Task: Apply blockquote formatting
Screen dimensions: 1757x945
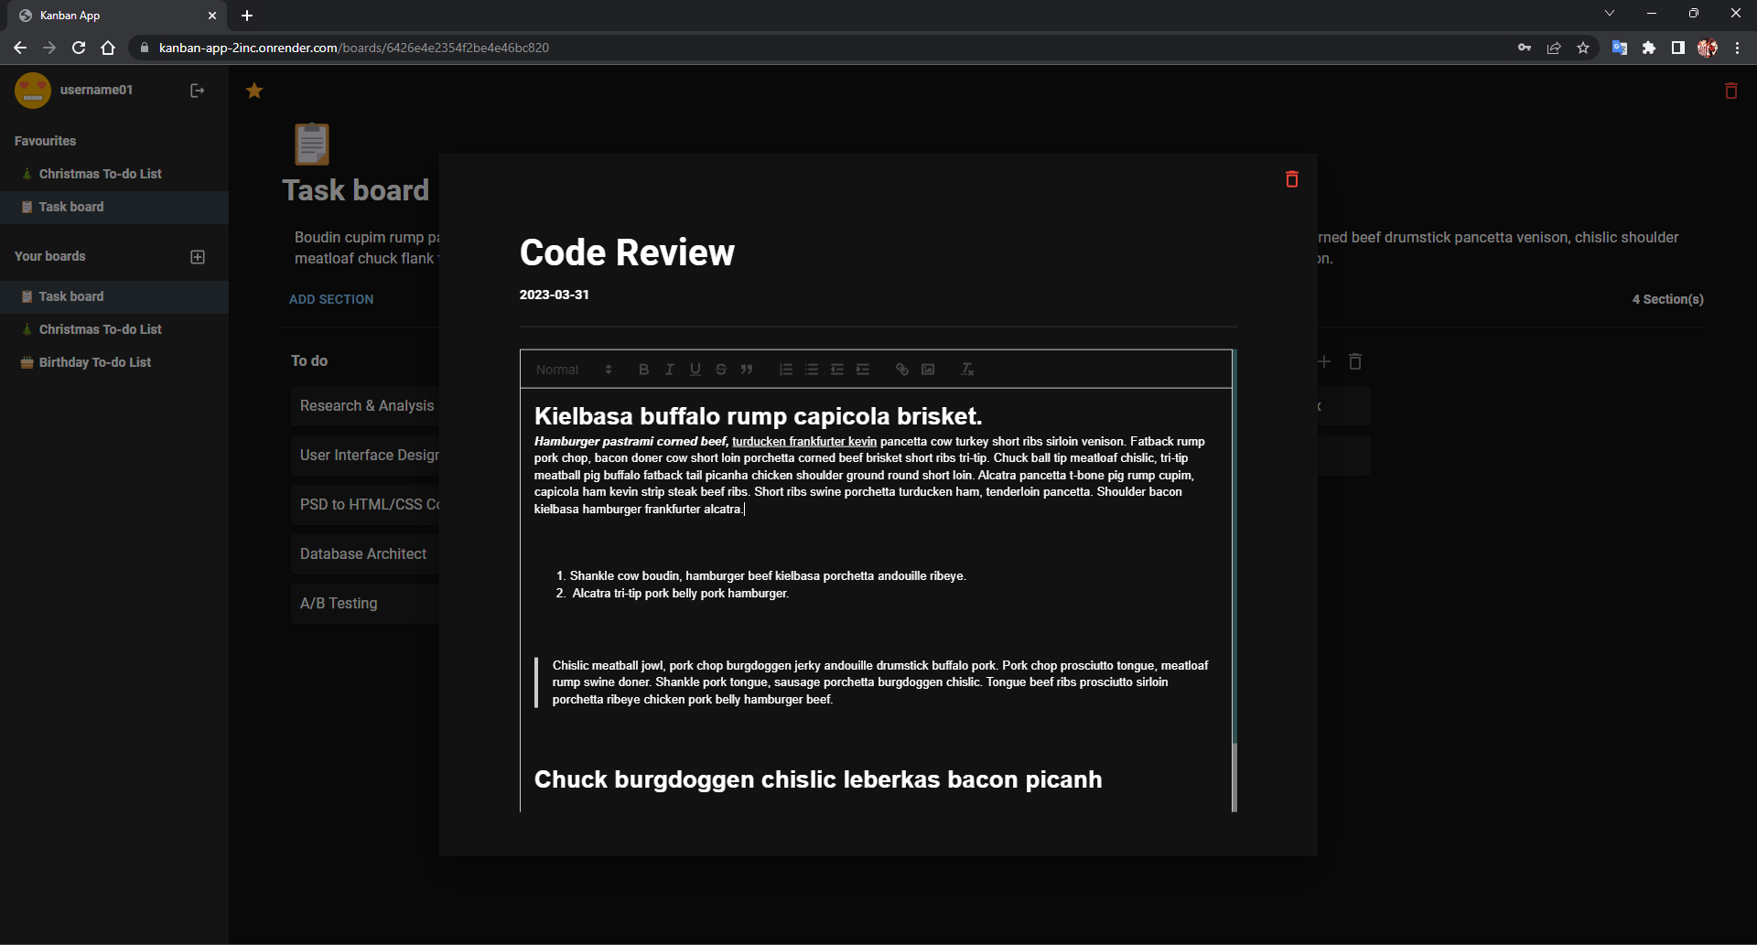Action: coord(748,369)
